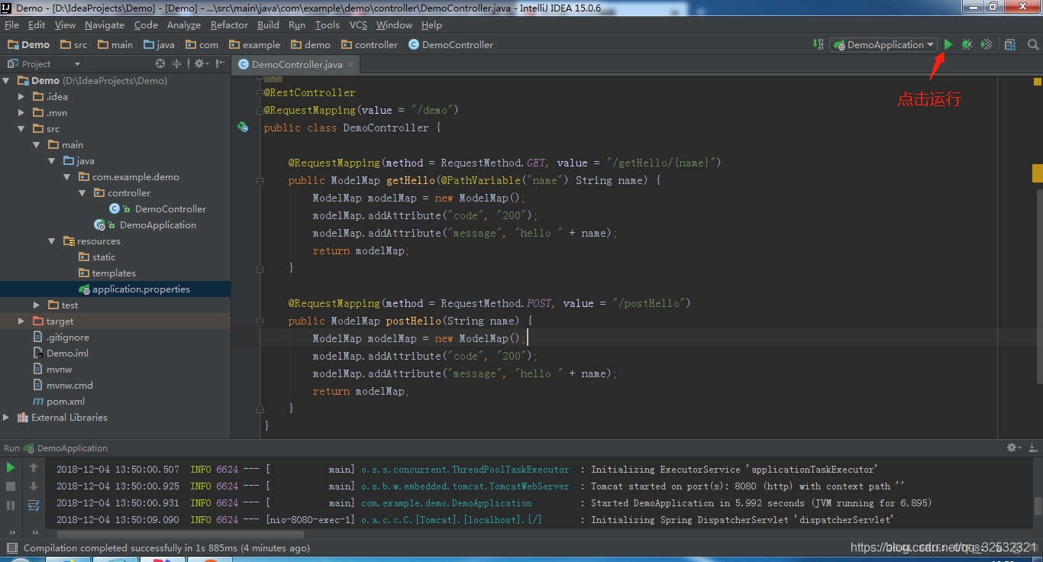Collapse the com.example.demo package
1043x562 pixels.
tap(67, 176)
